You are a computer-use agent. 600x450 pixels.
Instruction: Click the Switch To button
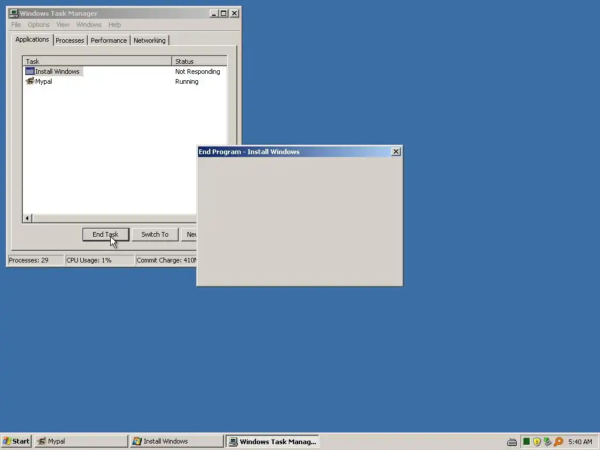pos(155,234)
